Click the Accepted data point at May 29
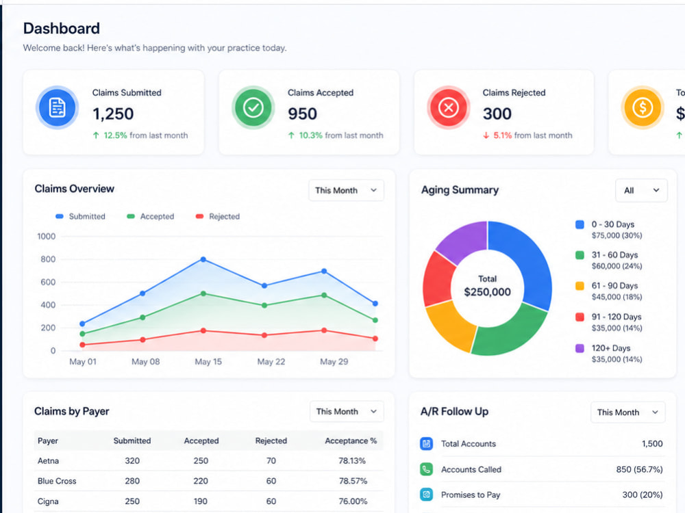Image resolution: width=685 pixels, height=513 pixels. pos(324,295)
